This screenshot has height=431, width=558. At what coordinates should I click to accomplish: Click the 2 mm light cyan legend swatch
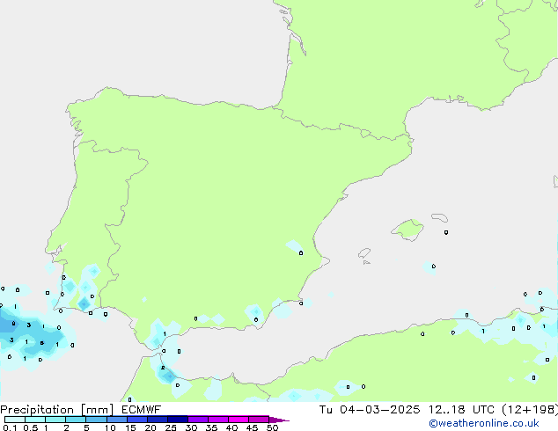coord(76,420)
